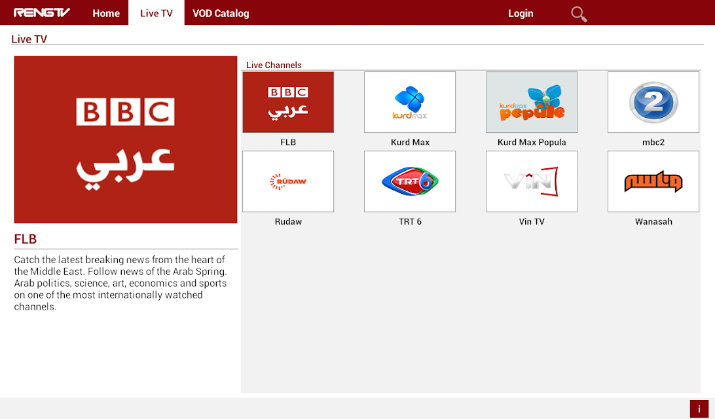
Task: Click the channel description starting 'Catch the latest'
Action: click(x=120, y=283)
